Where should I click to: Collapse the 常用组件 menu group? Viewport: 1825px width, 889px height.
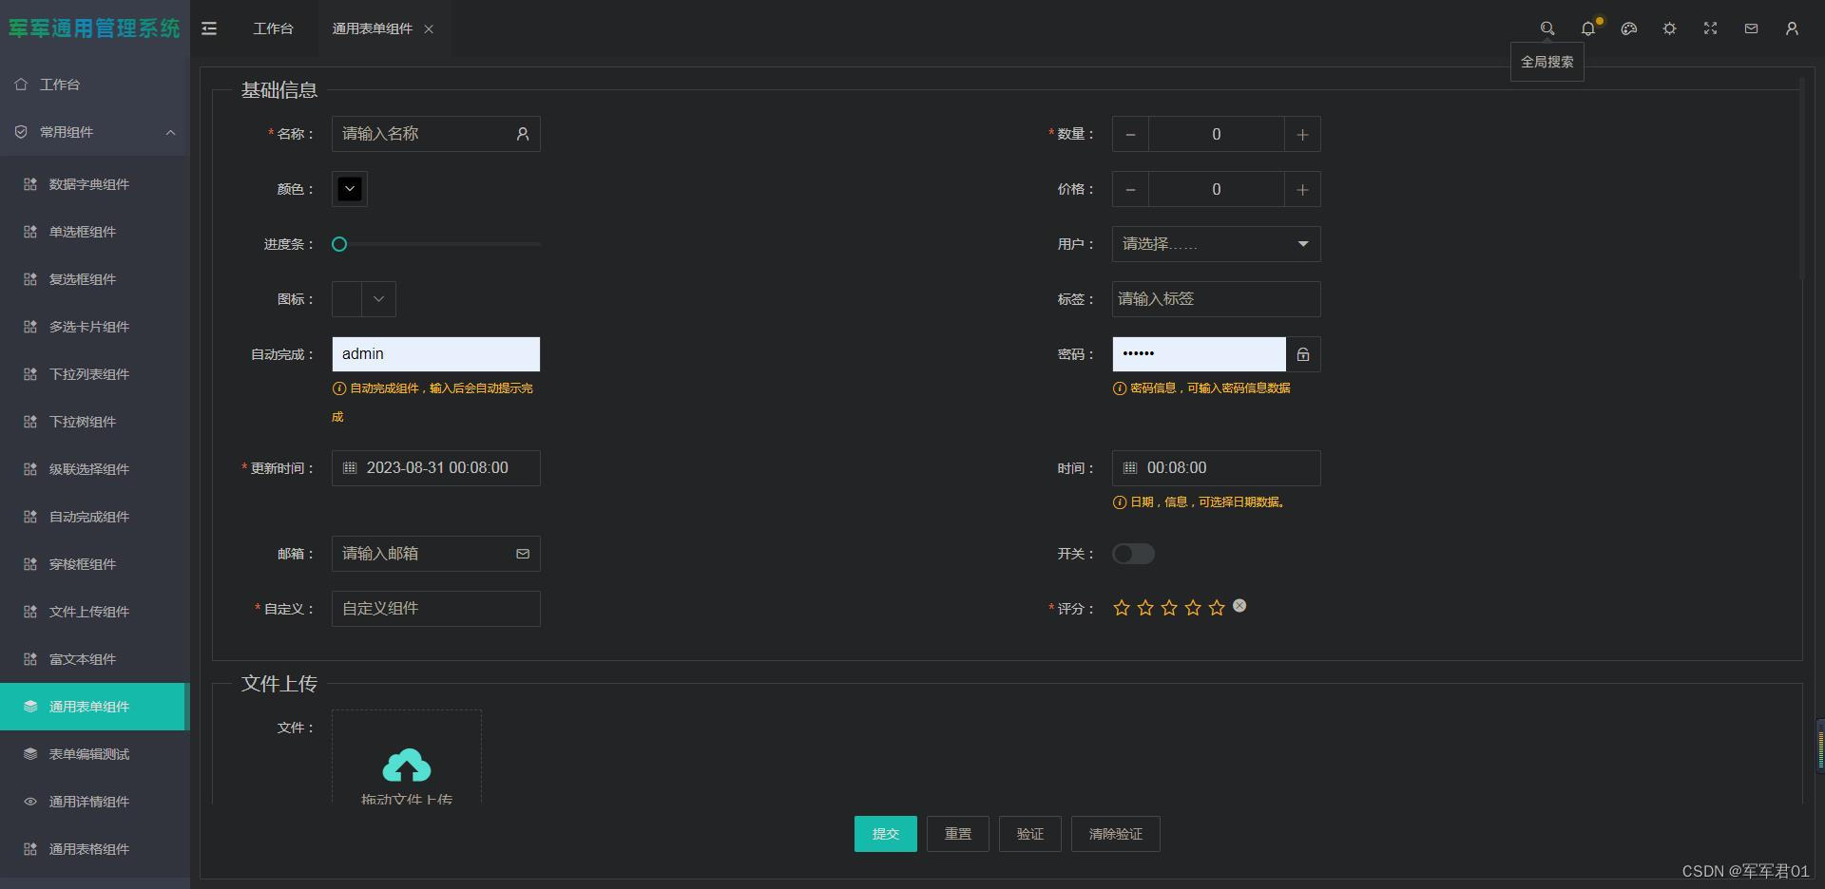(95, 132)
